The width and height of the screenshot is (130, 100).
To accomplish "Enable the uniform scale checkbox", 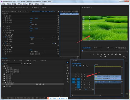I will [x=30, y=25].
